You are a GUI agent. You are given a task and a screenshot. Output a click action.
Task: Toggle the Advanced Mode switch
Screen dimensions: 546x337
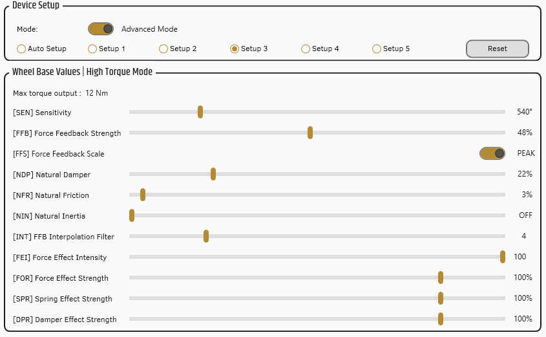[101, 29]
